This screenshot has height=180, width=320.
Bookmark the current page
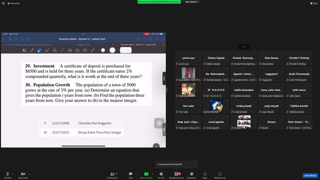22,39
